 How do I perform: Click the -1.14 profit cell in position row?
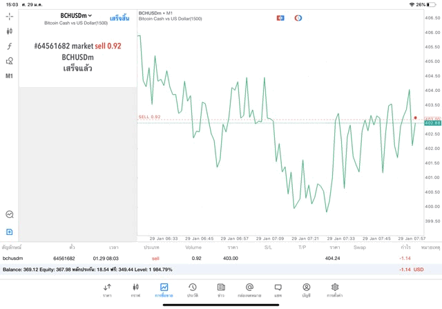405,259
